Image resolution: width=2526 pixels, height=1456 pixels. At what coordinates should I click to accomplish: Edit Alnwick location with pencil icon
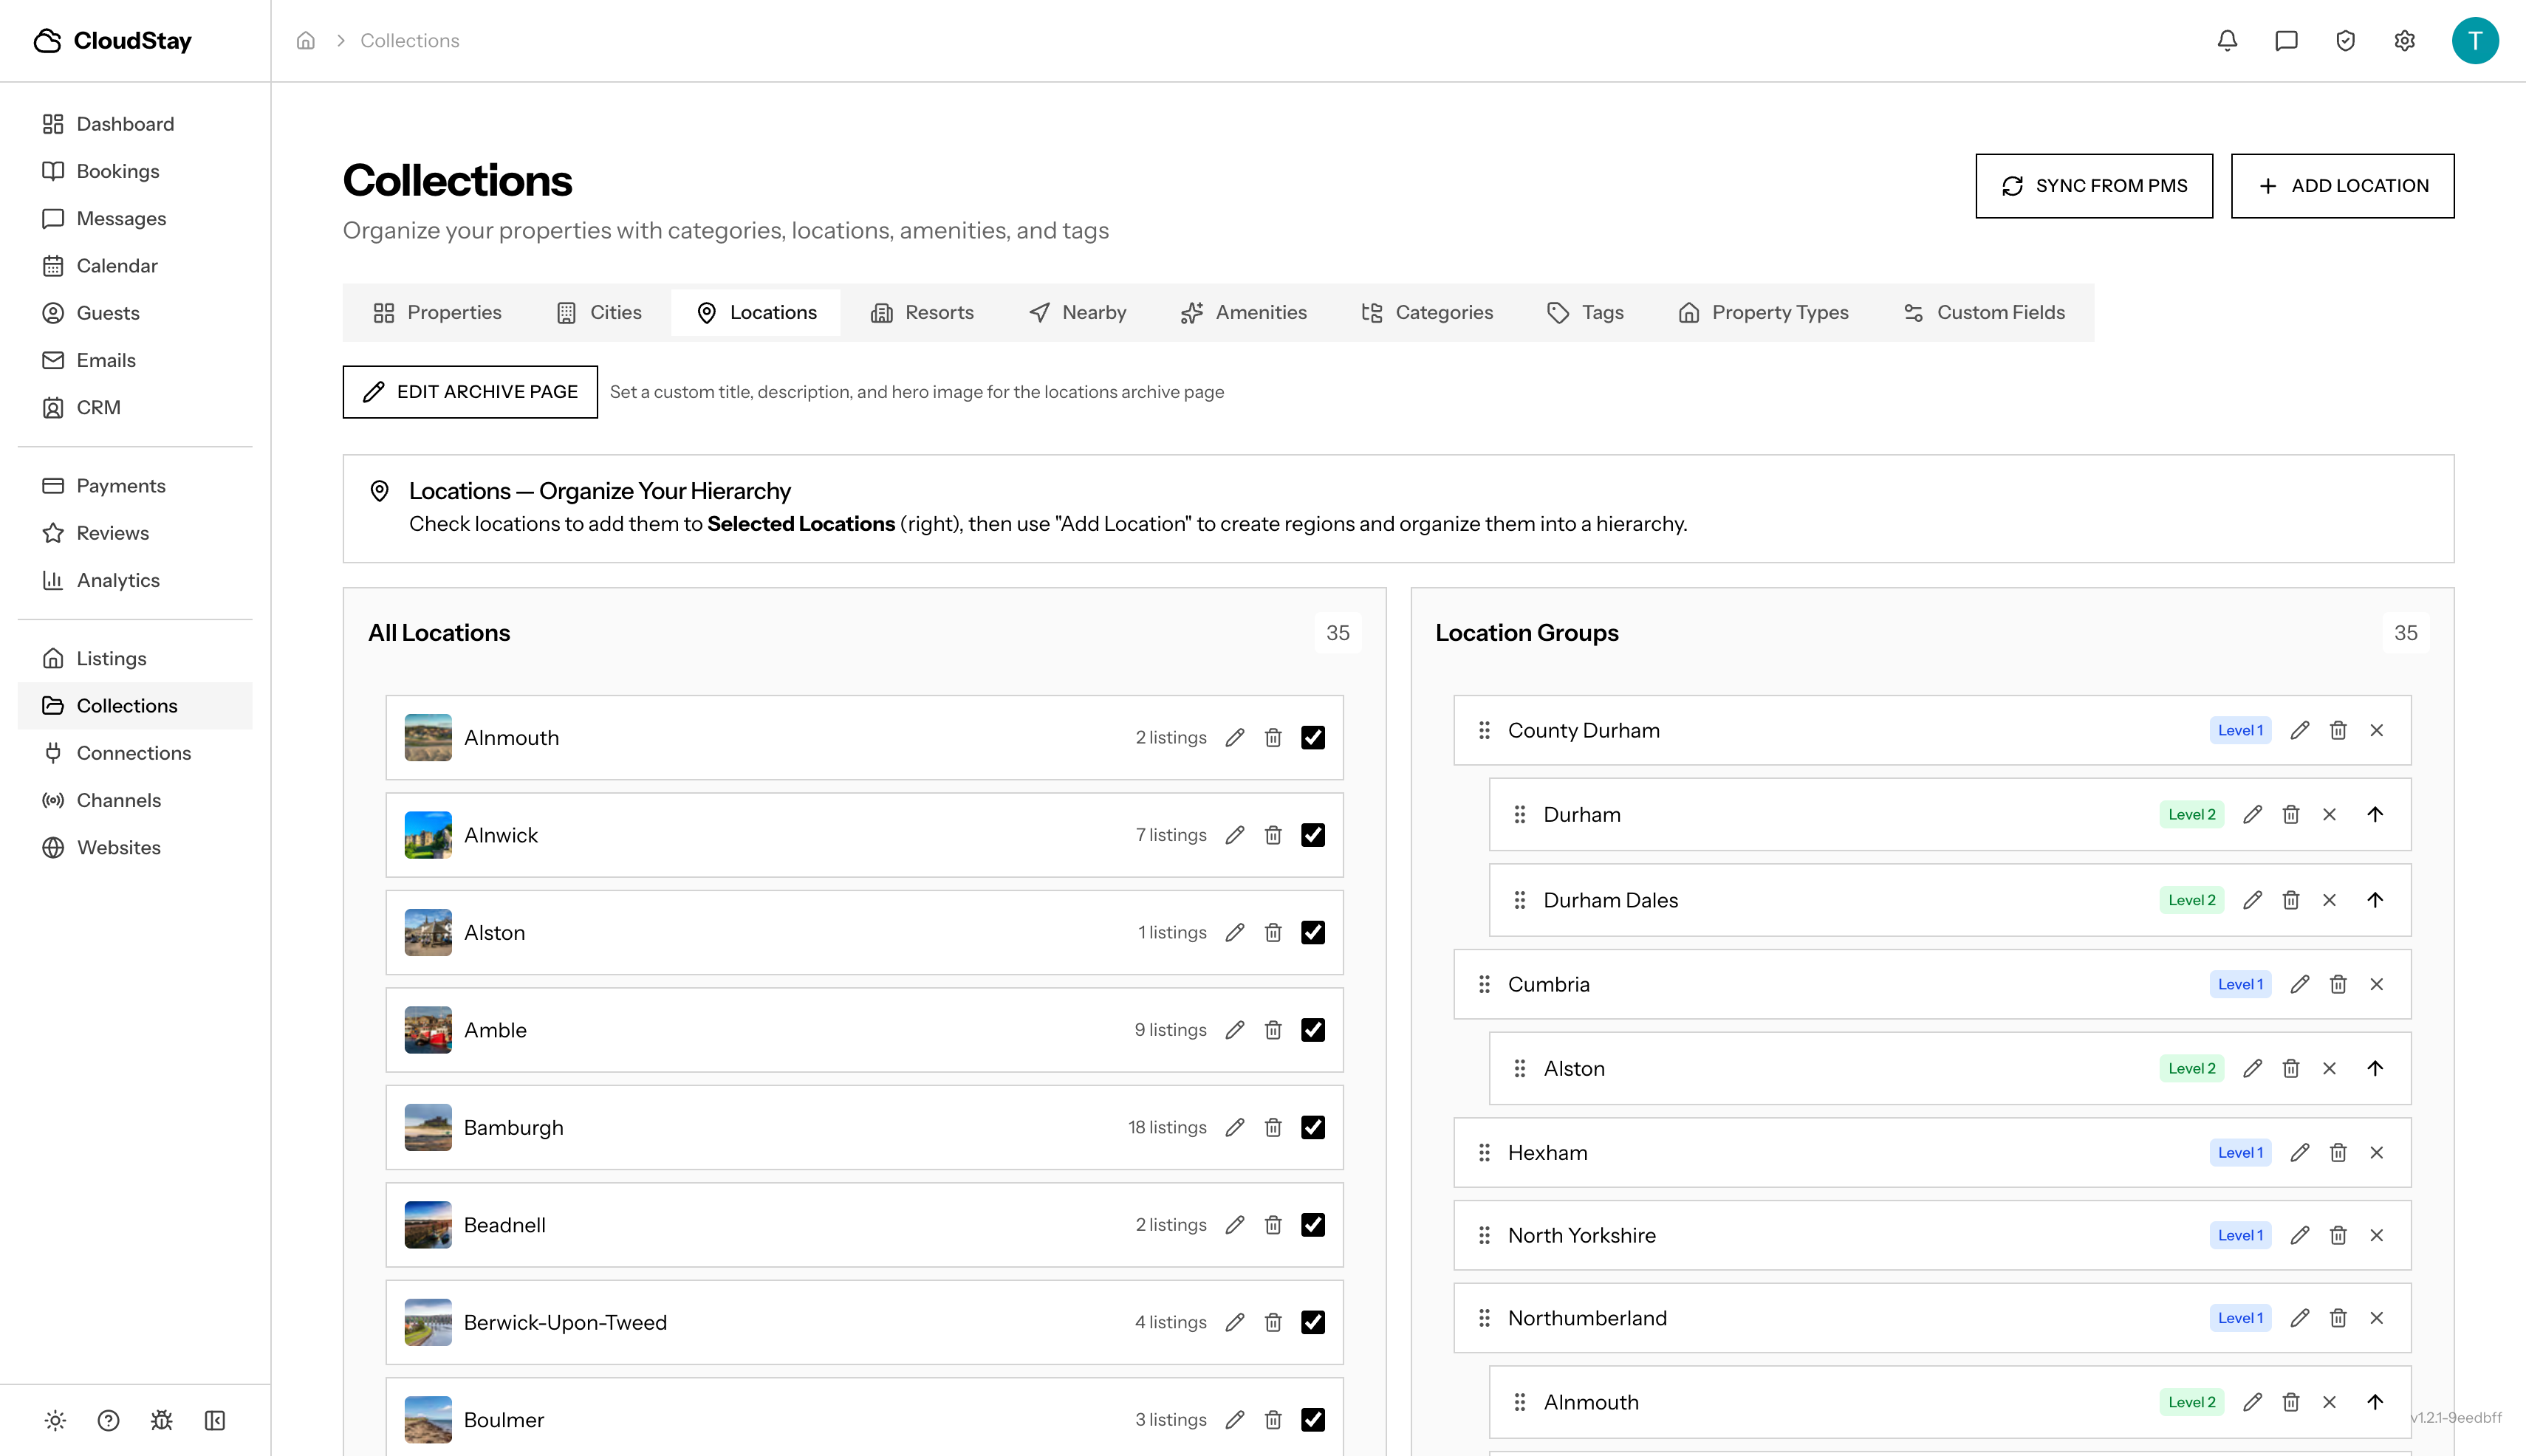click(x=1234, y=835)
